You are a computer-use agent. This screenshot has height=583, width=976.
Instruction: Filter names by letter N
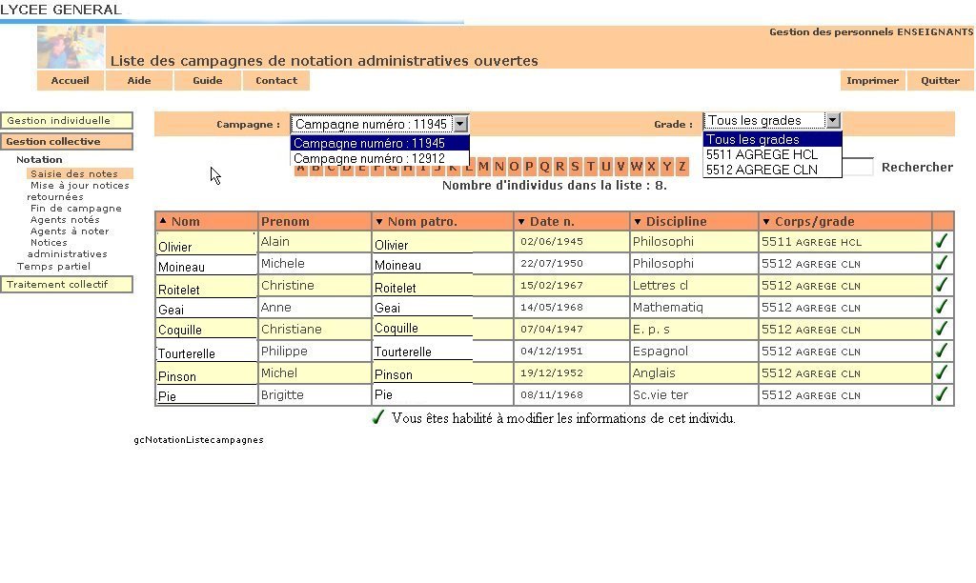point(498,167)
